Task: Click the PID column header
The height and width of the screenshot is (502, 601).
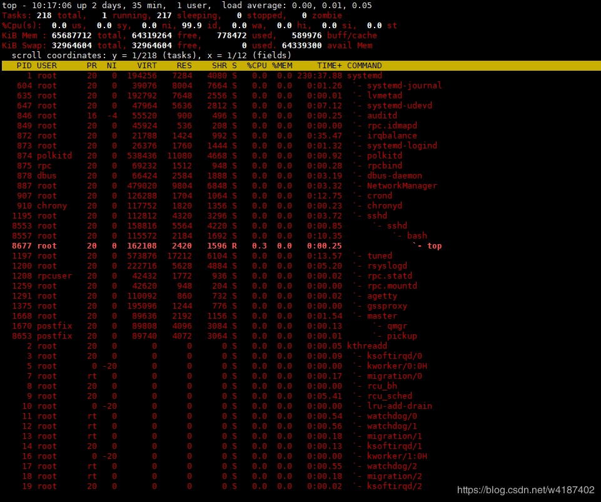Action: point(24,66)
